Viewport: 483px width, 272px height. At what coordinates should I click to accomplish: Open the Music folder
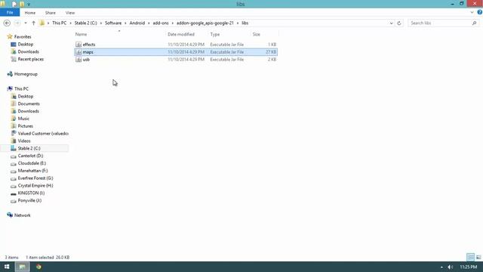(x=23, y=119)
